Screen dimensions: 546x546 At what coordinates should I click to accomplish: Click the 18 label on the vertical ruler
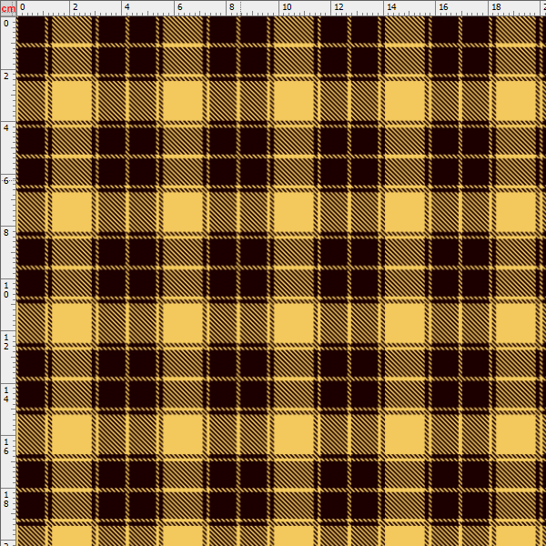[6, 499]
